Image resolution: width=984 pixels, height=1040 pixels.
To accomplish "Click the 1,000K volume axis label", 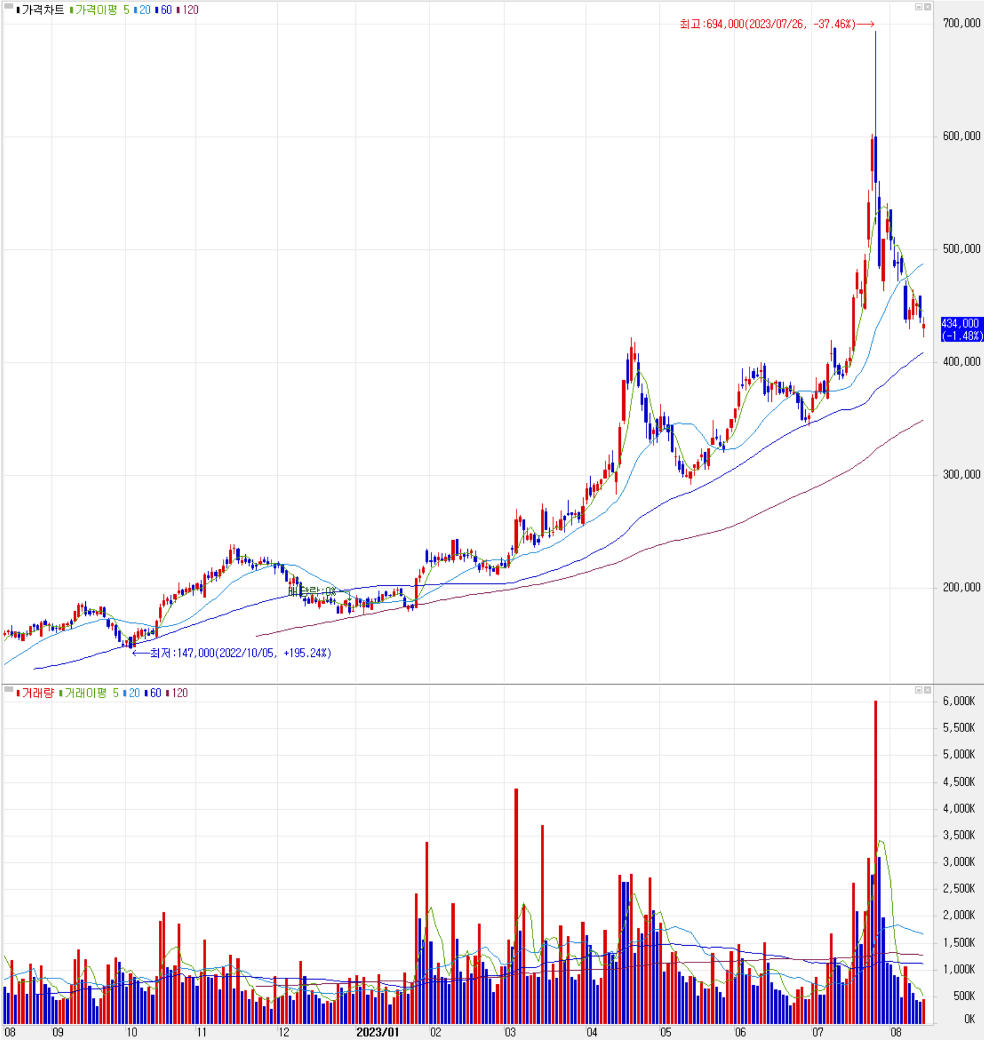I will [x=959, y=970].
